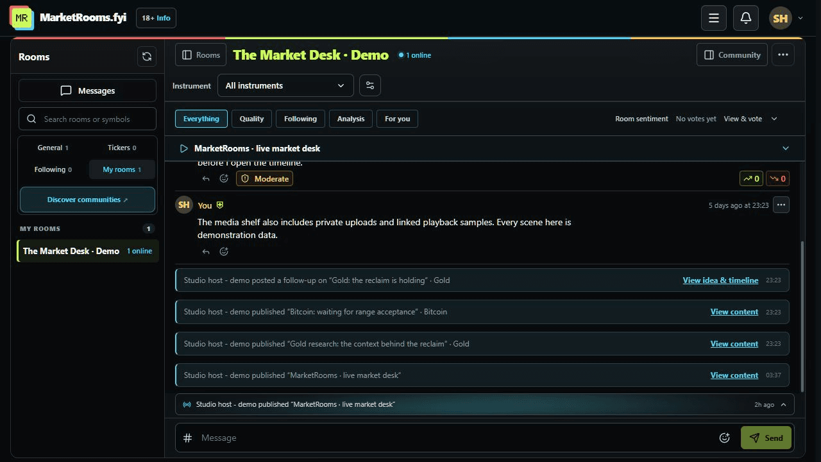
Task: Click the Discover communities link
Action: pos(87,200)
